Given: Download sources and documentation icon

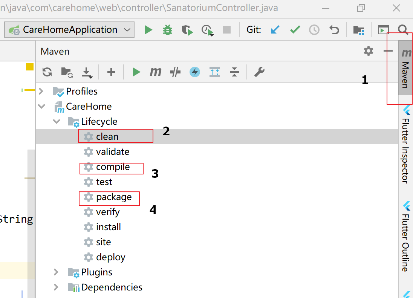Looking at the screenshot, I should click(x=87, y=73).
